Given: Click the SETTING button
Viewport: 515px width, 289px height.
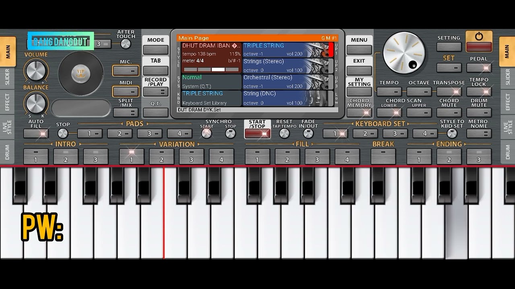Looking at the screenshot, I should tap(449, 47).
